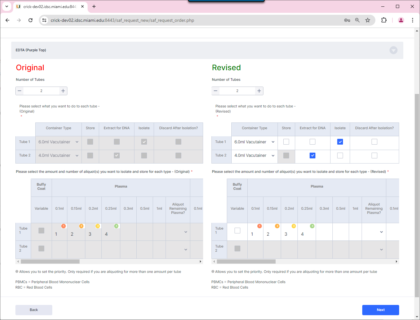Click the red priority 1 badge in Revised table
Image resolution: width=420 pixels, height=320 pixels.
coord(260,226)
